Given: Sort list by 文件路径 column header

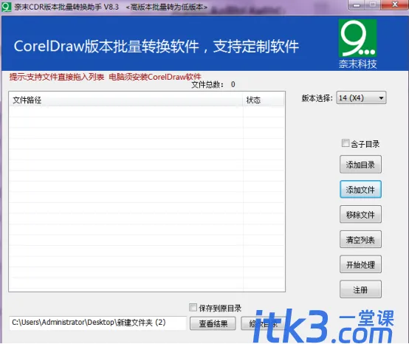Looking at the screenshot, I should pyautogui.click(x=126, y=100).
